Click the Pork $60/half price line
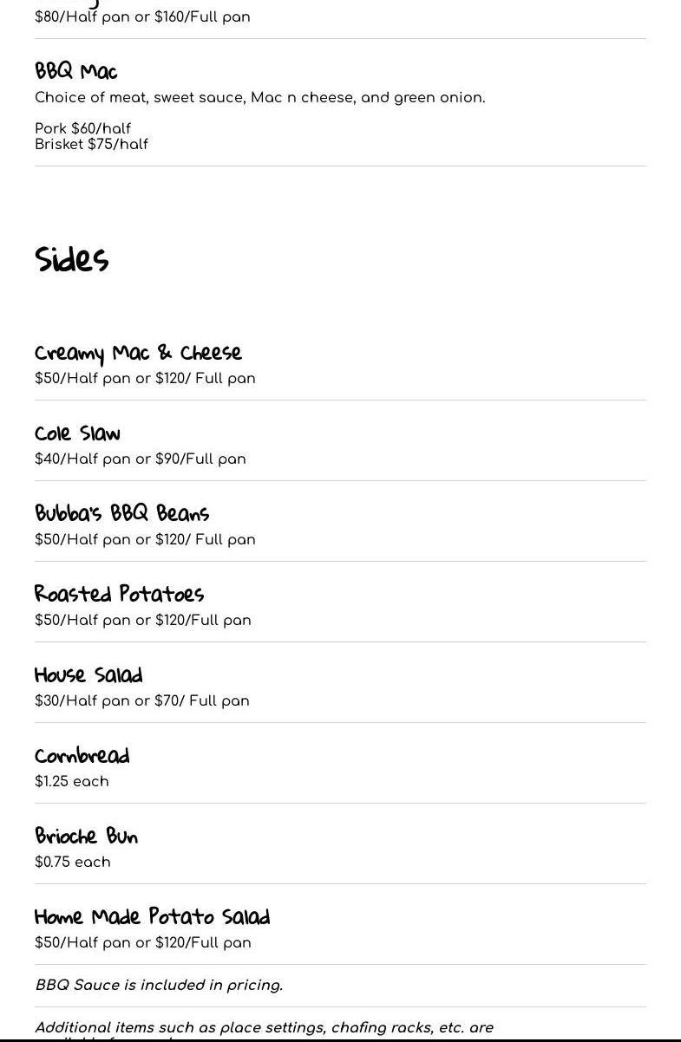 click(83, 128)
